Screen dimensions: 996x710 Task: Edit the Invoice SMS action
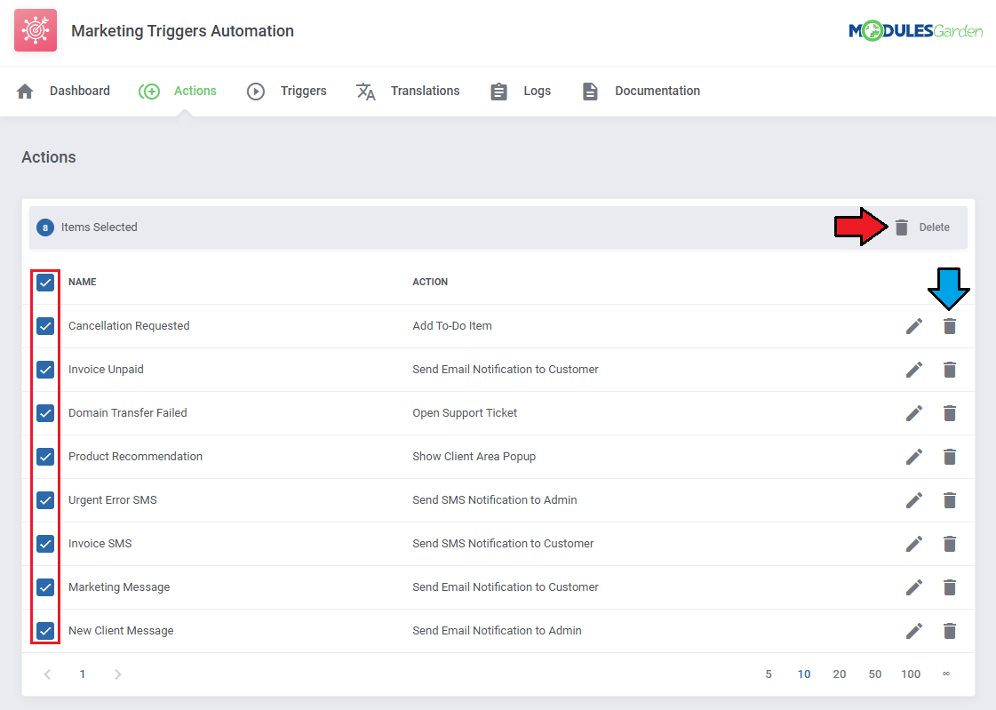click(x=914, y=544)
